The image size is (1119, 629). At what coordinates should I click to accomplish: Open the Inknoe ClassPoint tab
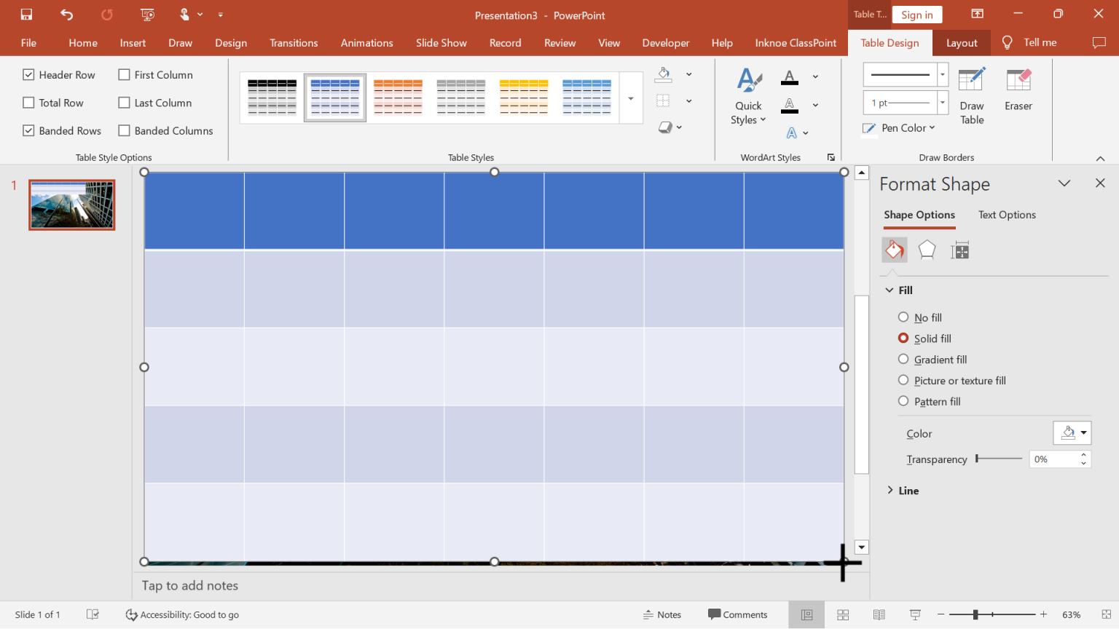tap(795, 42)
